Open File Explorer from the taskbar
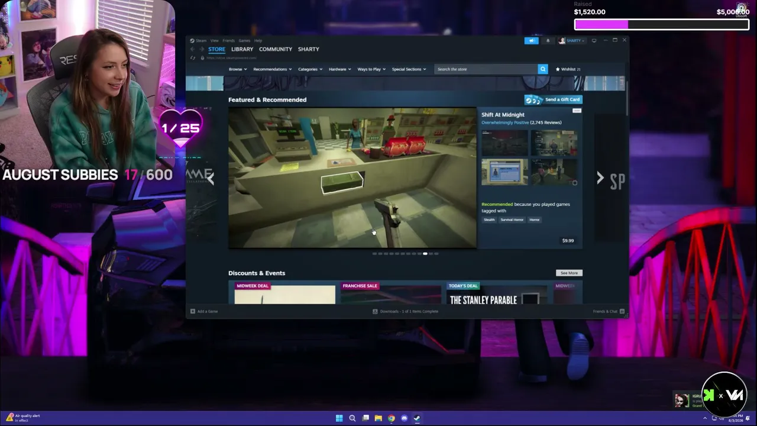This screenshot has width=757, height=426. [378, 418]
